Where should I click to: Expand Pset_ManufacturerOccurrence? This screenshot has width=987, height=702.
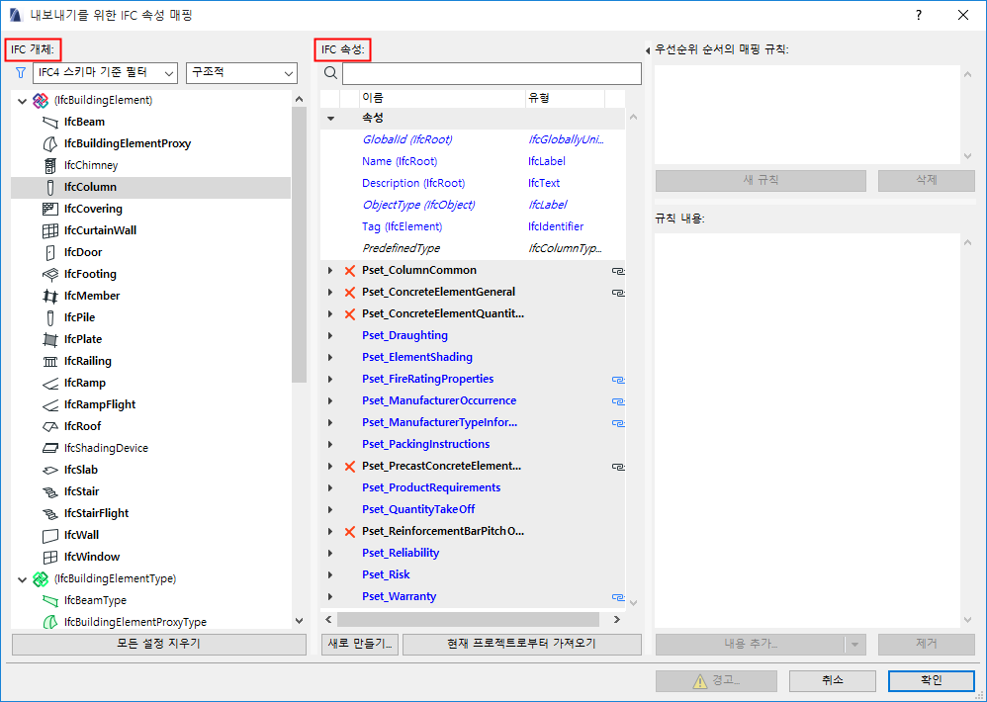click(x=330, y=400)
